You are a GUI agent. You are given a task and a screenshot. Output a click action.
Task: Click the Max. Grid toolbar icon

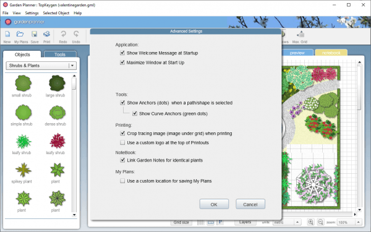[301, 34]
